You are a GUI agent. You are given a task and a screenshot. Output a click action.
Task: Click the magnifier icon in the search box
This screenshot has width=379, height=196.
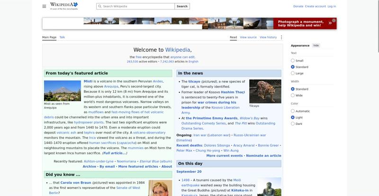pyautogui.click(x=100, y=6)
